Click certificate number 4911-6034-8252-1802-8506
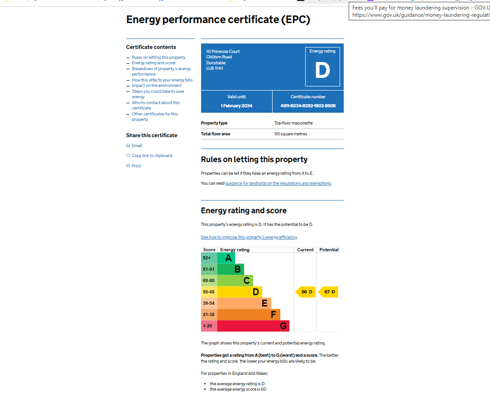This screenshot has height=397, width=490. [x=308, y=105]
